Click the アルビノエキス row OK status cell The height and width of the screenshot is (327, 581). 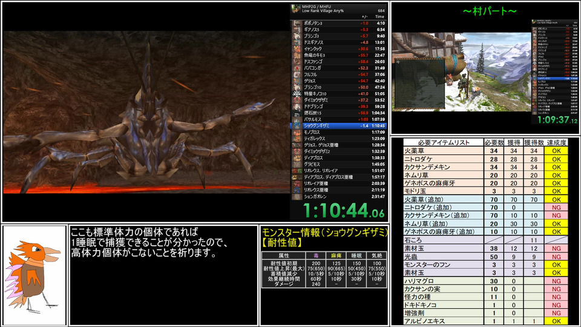(x=556, y=321)
